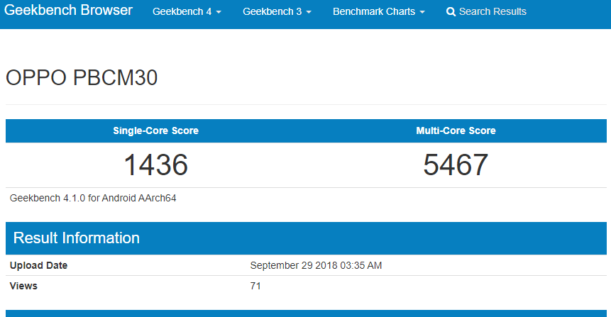The height and width of the screenshot is (317, 611).
Task: Expand the Geekbench 4 dropdown menu
Action: pos(187,11)
